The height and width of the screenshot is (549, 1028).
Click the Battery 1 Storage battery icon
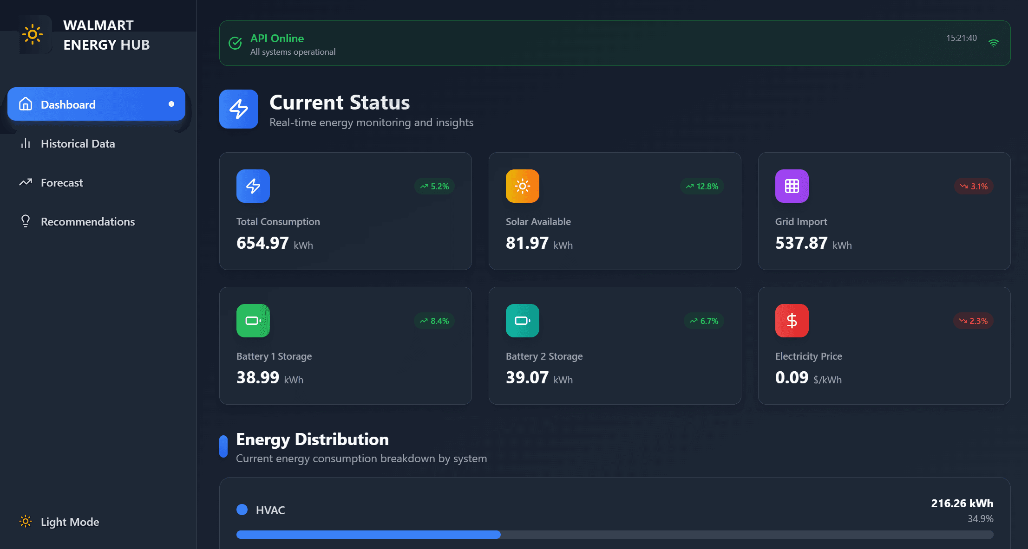pyautogui.click(x=253, y=321)
